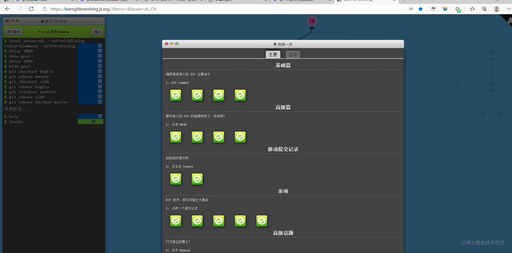View site information lock icon
Screen dimensions: 512x253
coord(45,9)
